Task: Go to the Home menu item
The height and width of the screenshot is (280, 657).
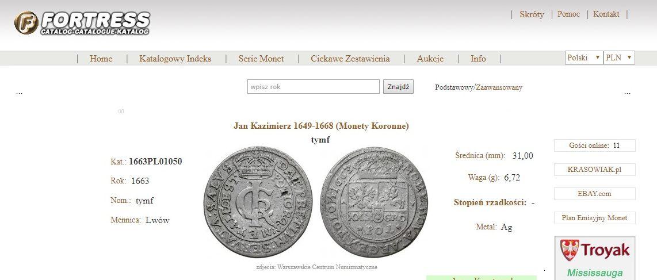Action: pyautogui.click(x=101, y=59)
